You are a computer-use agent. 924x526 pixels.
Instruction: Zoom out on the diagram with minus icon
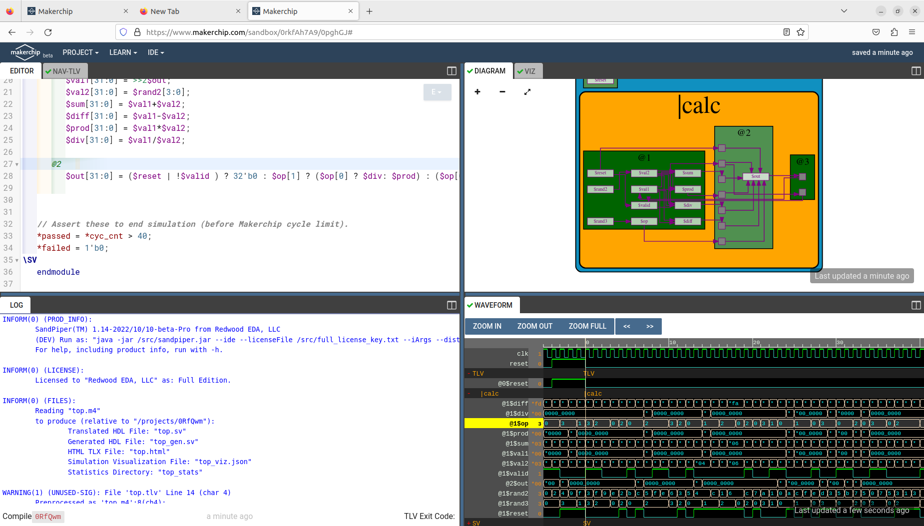(x=501, y=92)
